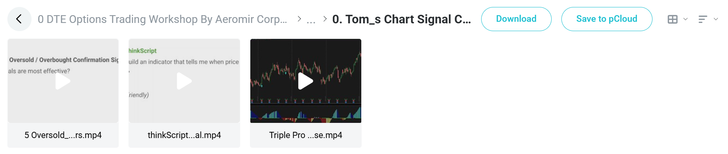Viewport: 728px width, 154px height.
Task: Open the Triple Pro ...se.mp4 file name
Action: [x=306, y=135]
